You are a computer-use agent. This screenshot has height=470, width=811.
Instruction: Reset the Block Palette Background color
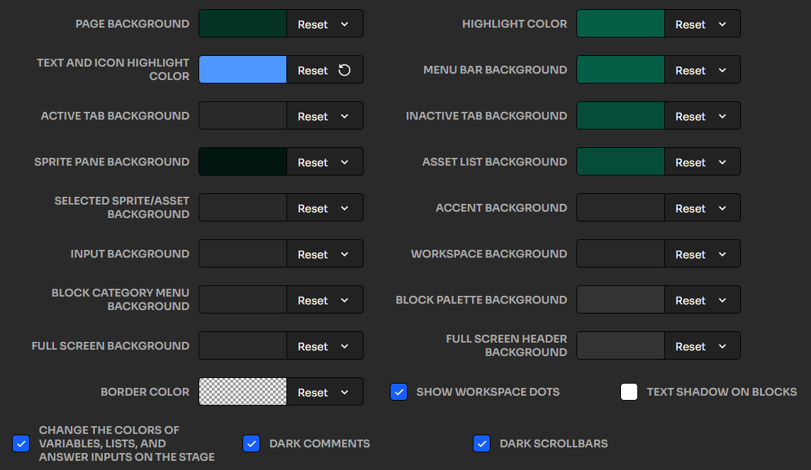(690, 299)
